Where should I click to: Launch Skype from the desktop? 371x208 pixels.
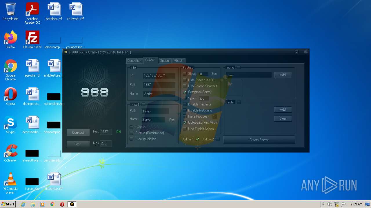click(x=10, y=125)
